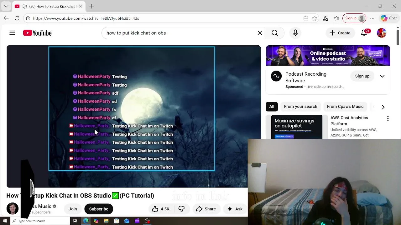The width and height of the screenshot is (401, 225).
Task: Click the video player frame
Action: 133,116
